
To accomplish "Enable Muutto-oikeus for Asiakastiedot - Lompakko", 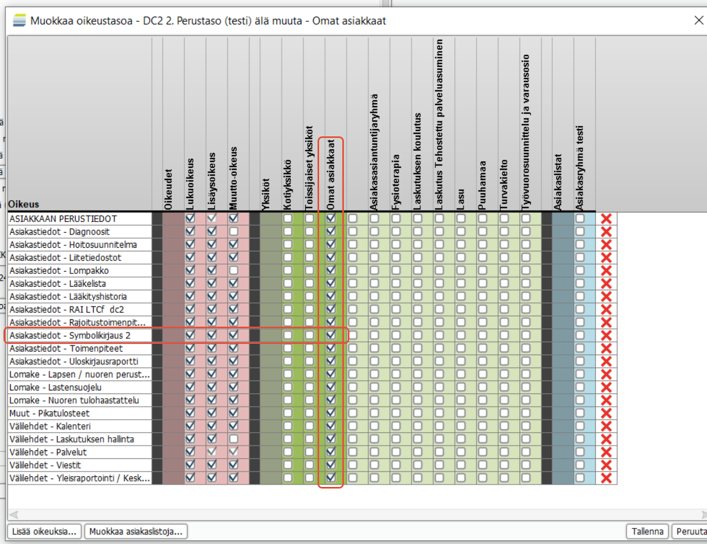I will pos(233,270).
